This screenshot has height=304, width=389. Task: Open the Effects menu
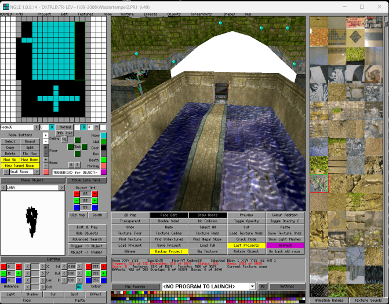click(x=151, y=14)
